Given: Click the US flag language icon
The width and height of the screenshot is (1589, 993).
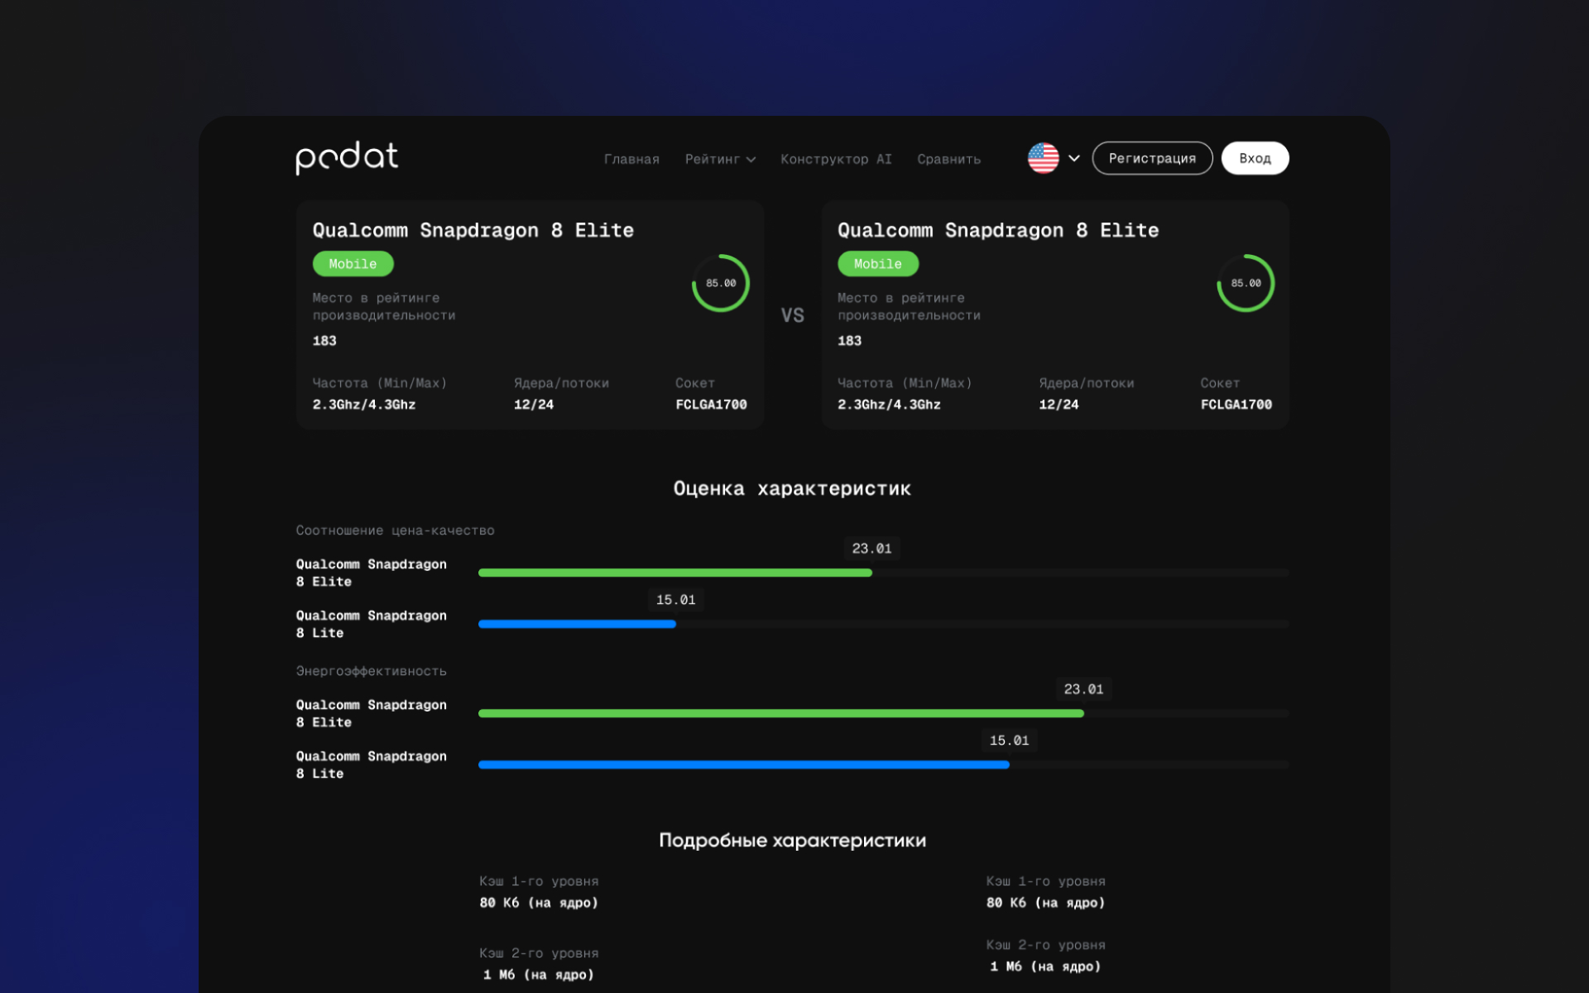Looking at the screenshot, I should coord(1043,158).
